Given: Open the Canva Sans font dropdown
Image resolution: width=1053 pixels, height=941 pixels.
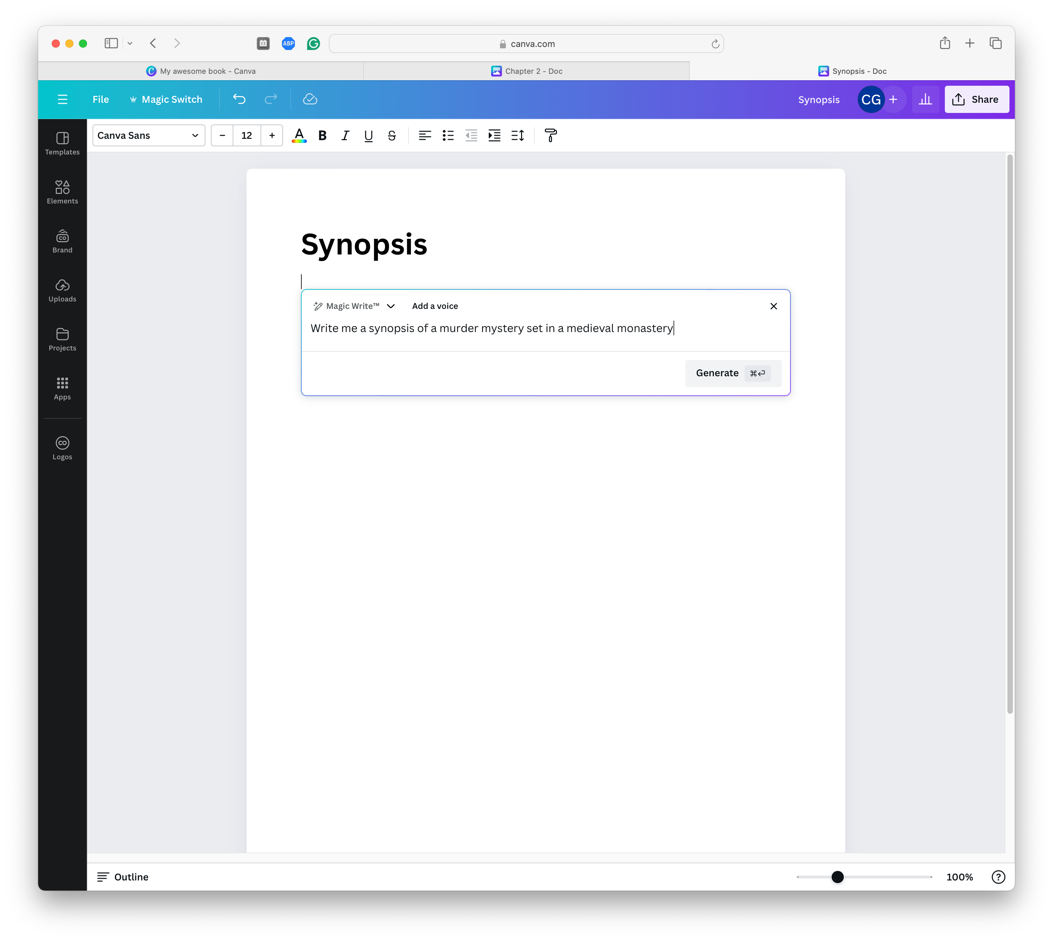Looking at the screenshot, I should 148,135.
